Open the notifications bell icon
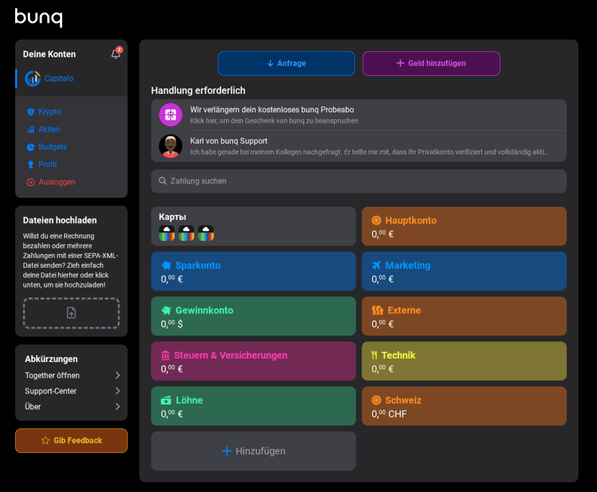 tap(116, 54)
